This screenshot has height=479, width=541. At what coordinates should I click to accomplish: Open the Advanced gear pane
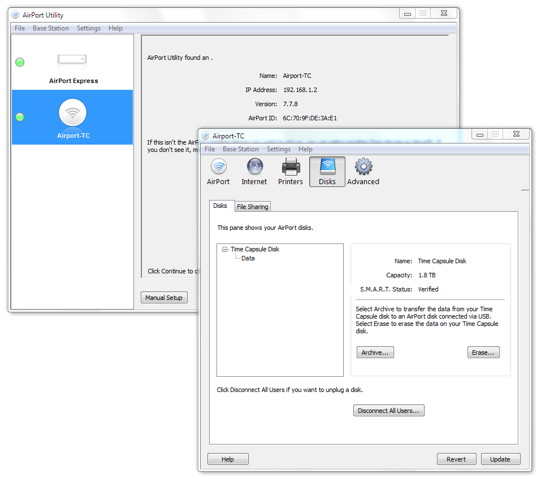point(363,172)
